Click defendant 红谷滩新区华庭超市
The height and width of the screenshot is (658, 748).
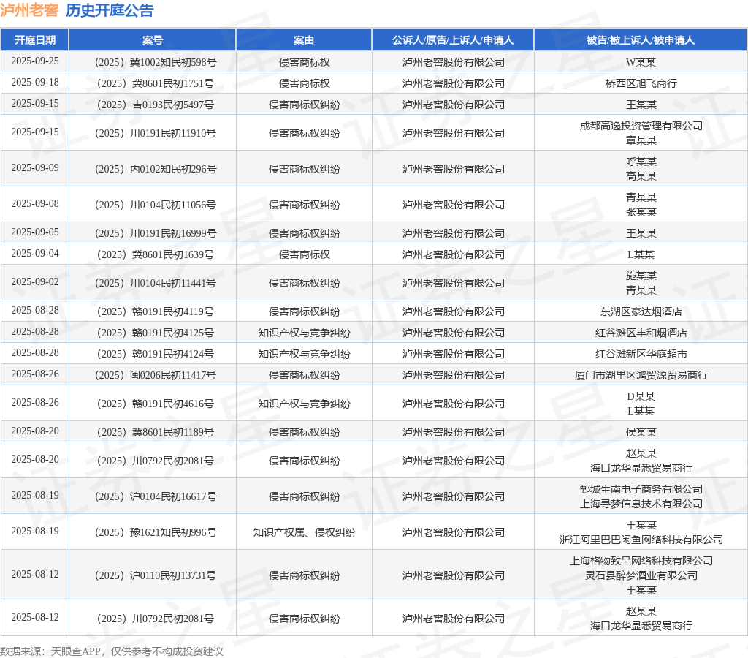pos(641,354)
